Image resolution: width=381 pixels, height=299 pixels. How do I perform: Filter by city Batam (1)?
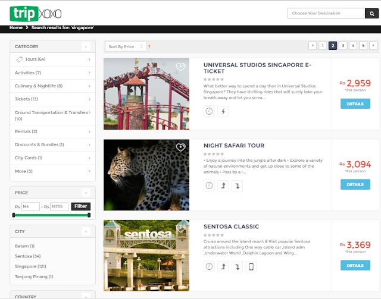(x=24, y=246)
